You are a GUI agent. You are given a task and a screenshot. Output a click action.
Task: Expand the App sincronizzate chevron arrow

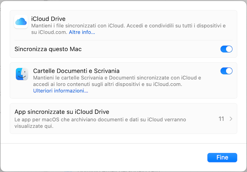coord(231,119)
